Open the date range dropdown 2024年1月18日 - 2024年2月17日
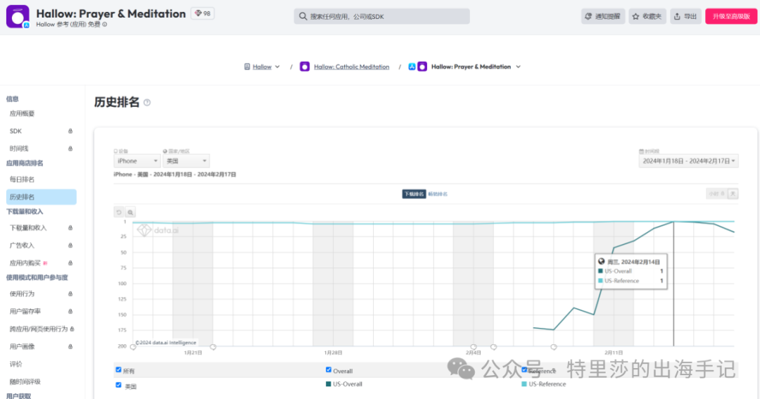 click(x=688, y=161)
